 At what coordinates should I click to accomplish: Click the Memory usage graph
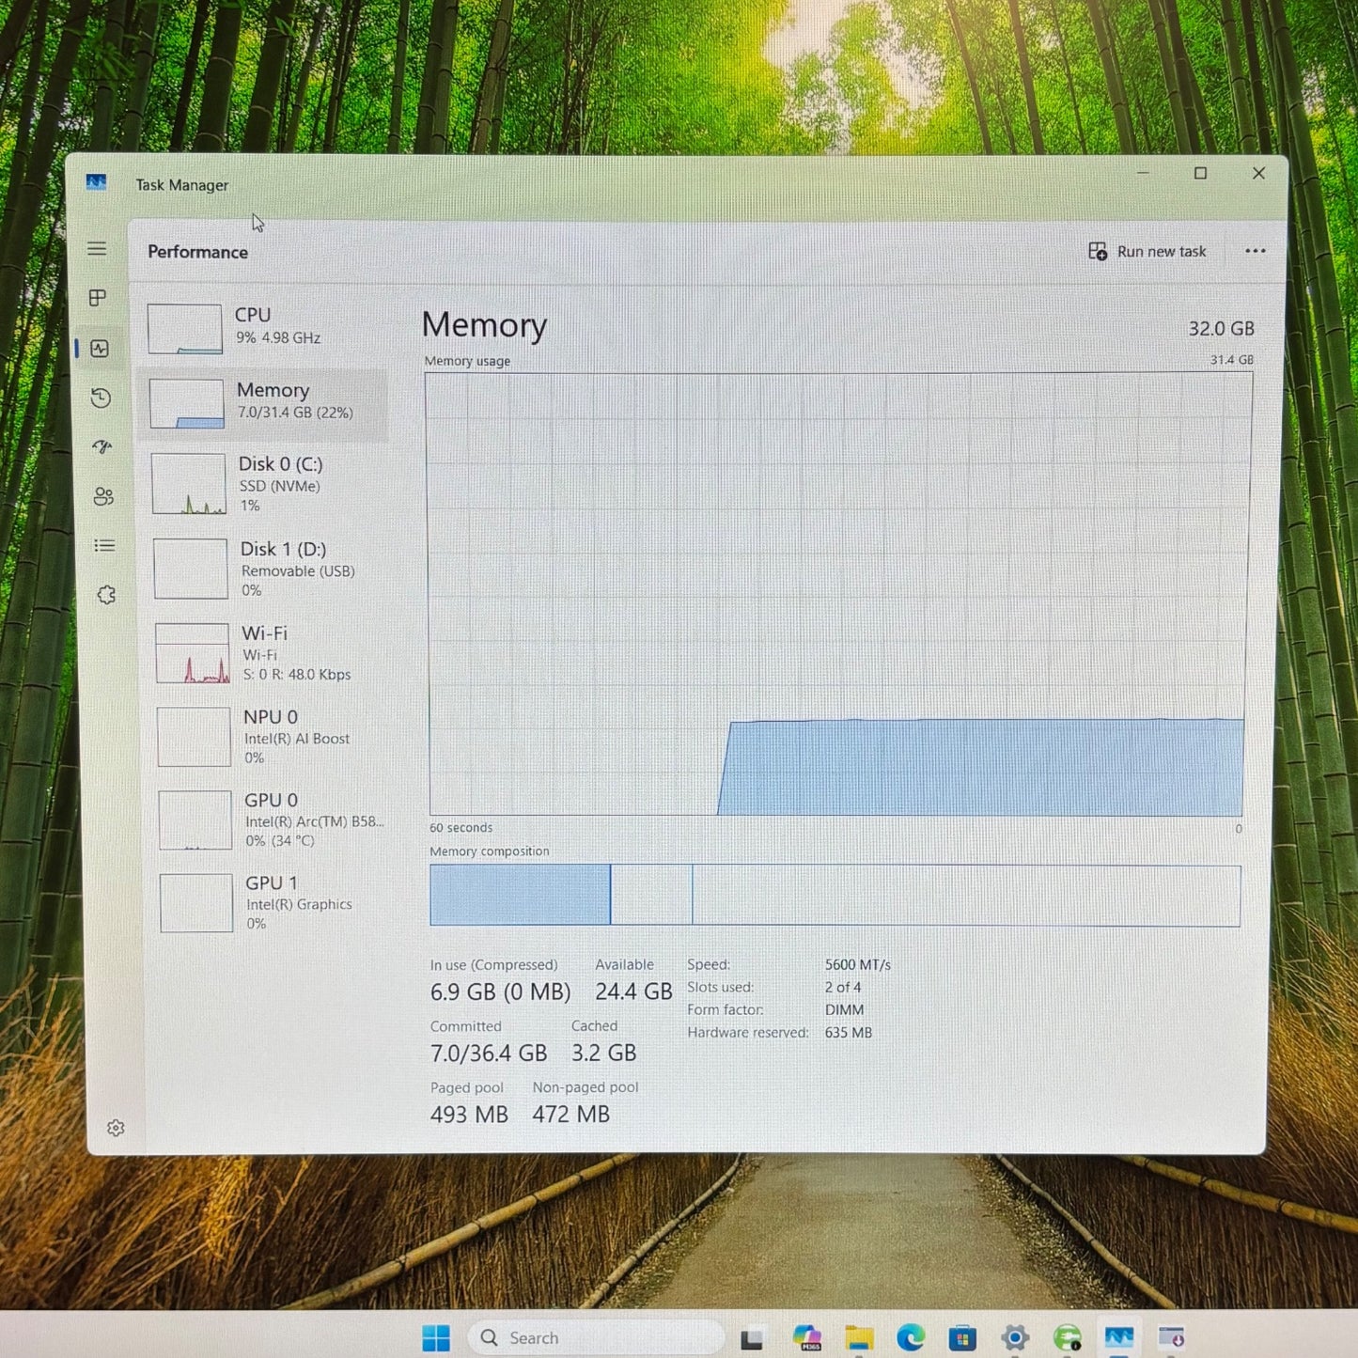point(837,594)
